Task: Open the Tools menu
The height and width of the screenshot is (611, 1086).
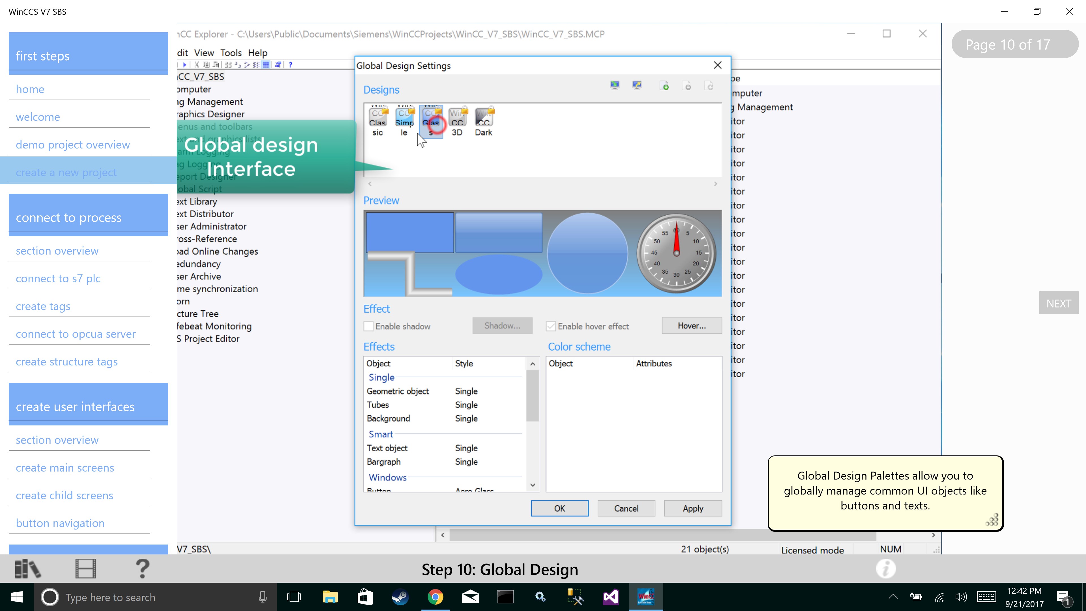Action: point(230,53)
